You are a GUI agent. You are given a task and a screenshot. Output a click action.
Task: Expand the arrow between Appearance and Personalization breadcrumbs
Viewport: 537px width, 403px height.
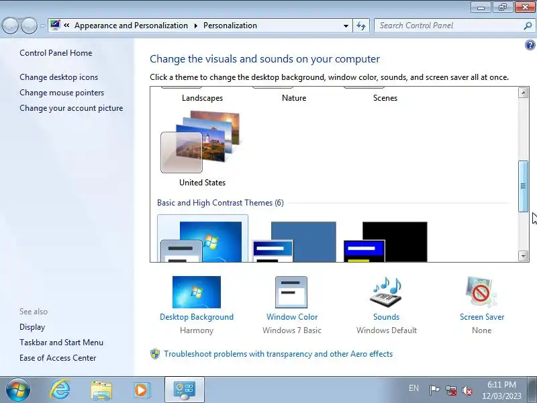click(195, 26)
